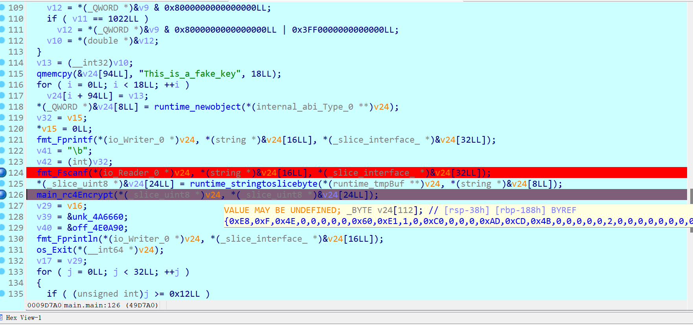Viewport: 693px width, 325px height.
Task: Click os_Exit function name
Action: click(x=54, y=250)
